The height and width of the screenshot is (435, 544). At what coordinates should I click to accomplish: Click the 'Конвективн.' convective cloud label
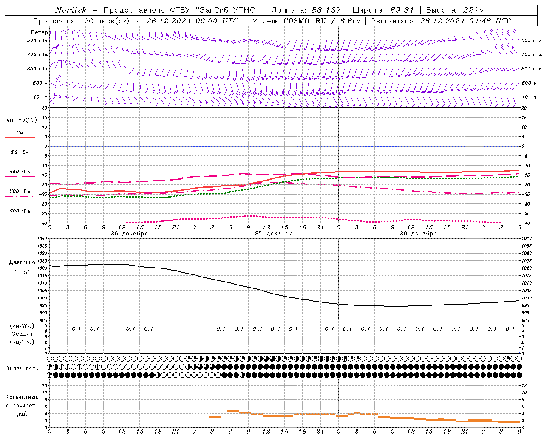22,397
